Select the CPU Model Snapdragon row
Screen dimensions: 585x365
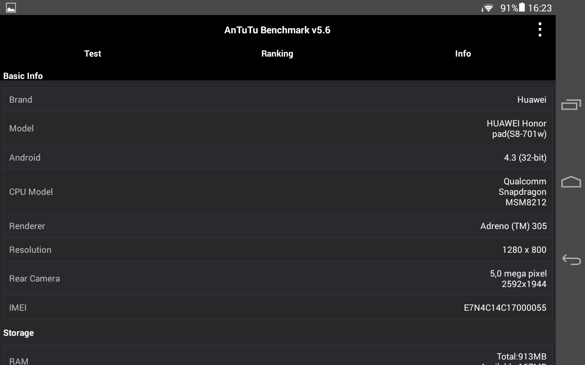click(277, 192)
